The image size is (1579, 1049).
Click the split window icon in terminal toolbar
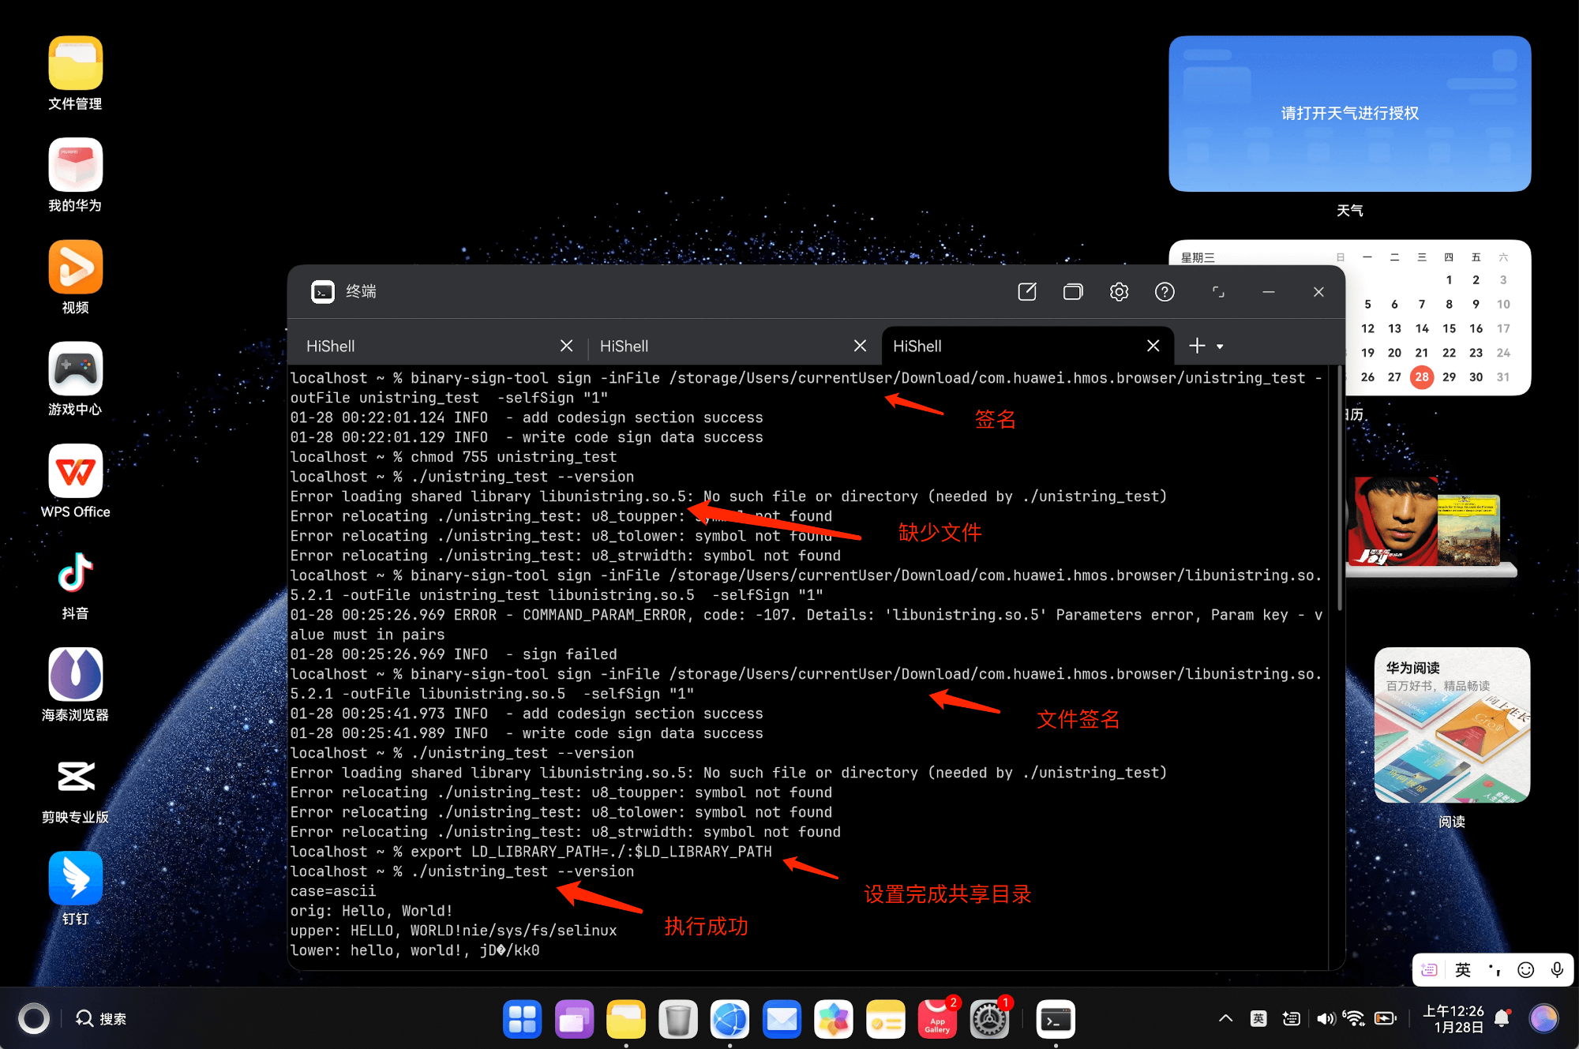[1073, 292]
